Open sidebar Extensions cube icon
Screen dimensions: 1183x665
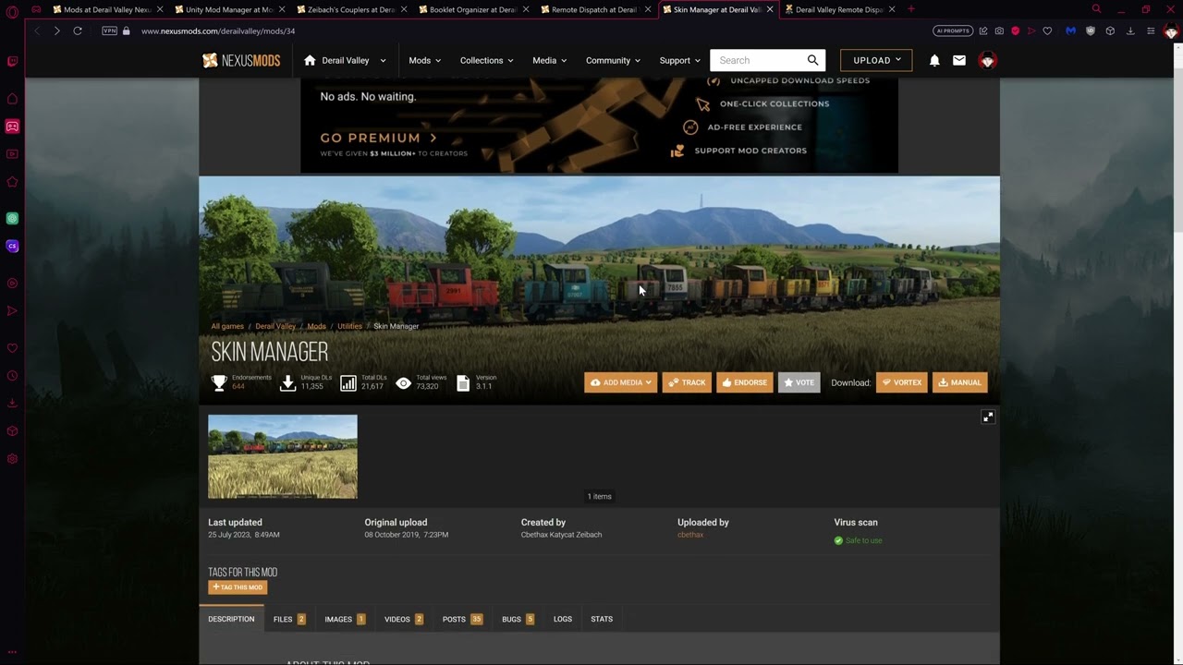click(12, 431)
